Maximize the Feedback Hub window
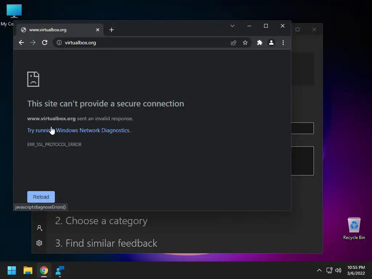Viewport: 372px width, 279px height. pyautogui.click(x=298, y=29)
